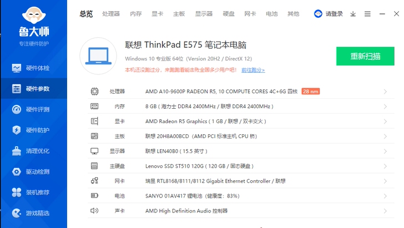This screenshot has height=228, width=404.
Task: Expand the 内存 row chevron
Action: 385,107
